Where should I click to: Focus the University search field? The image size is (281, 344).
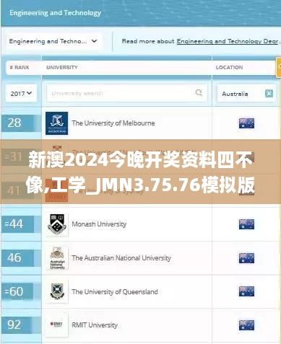tap(127, 93)
